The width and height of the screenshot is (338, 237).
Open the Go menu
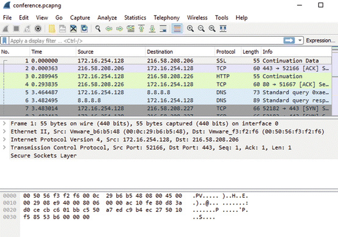coord(59,18)
